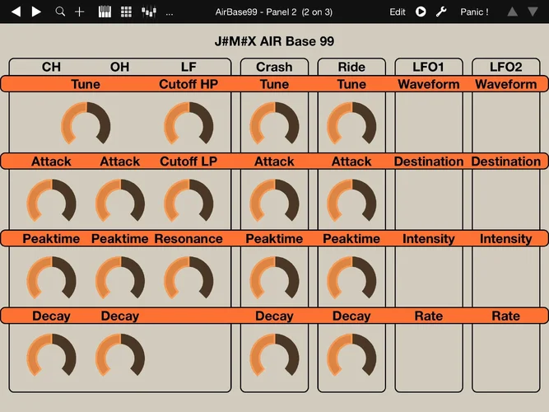Click the OH column header
The height and width of the screenshot is (412, 549).
point(119,67)
